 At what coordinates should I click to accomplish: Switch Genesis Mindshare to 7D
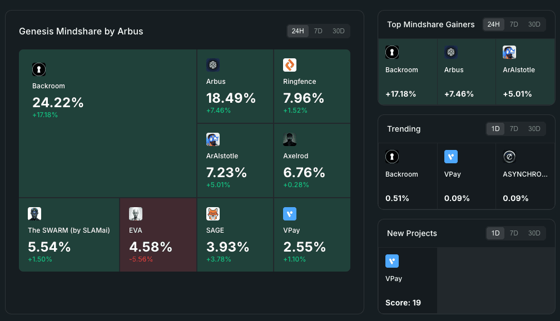click(x=318, y=31)
